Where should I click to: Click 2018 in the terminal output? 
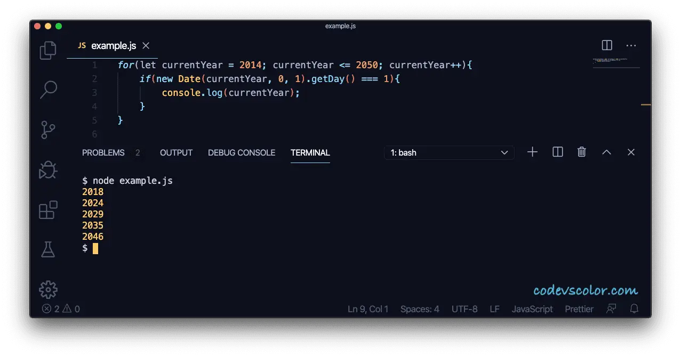click(93, 192)
